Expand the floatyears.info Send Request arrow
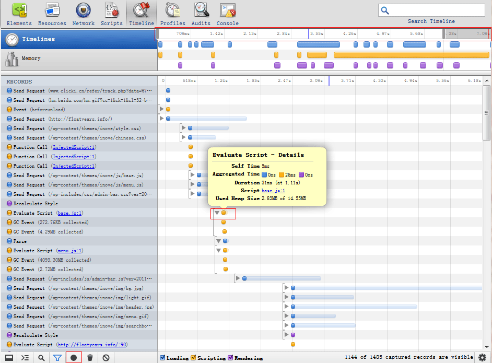 (161, 119)
